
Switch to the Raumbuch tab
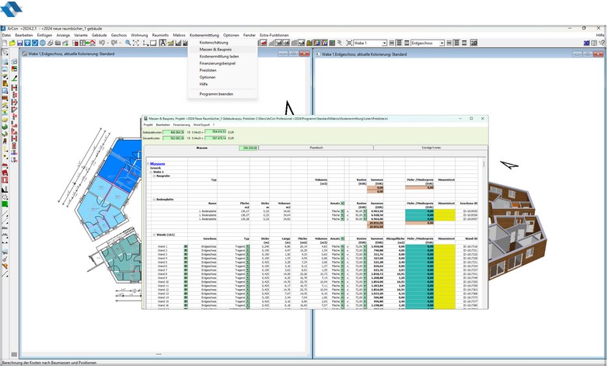tap(316, 148)
